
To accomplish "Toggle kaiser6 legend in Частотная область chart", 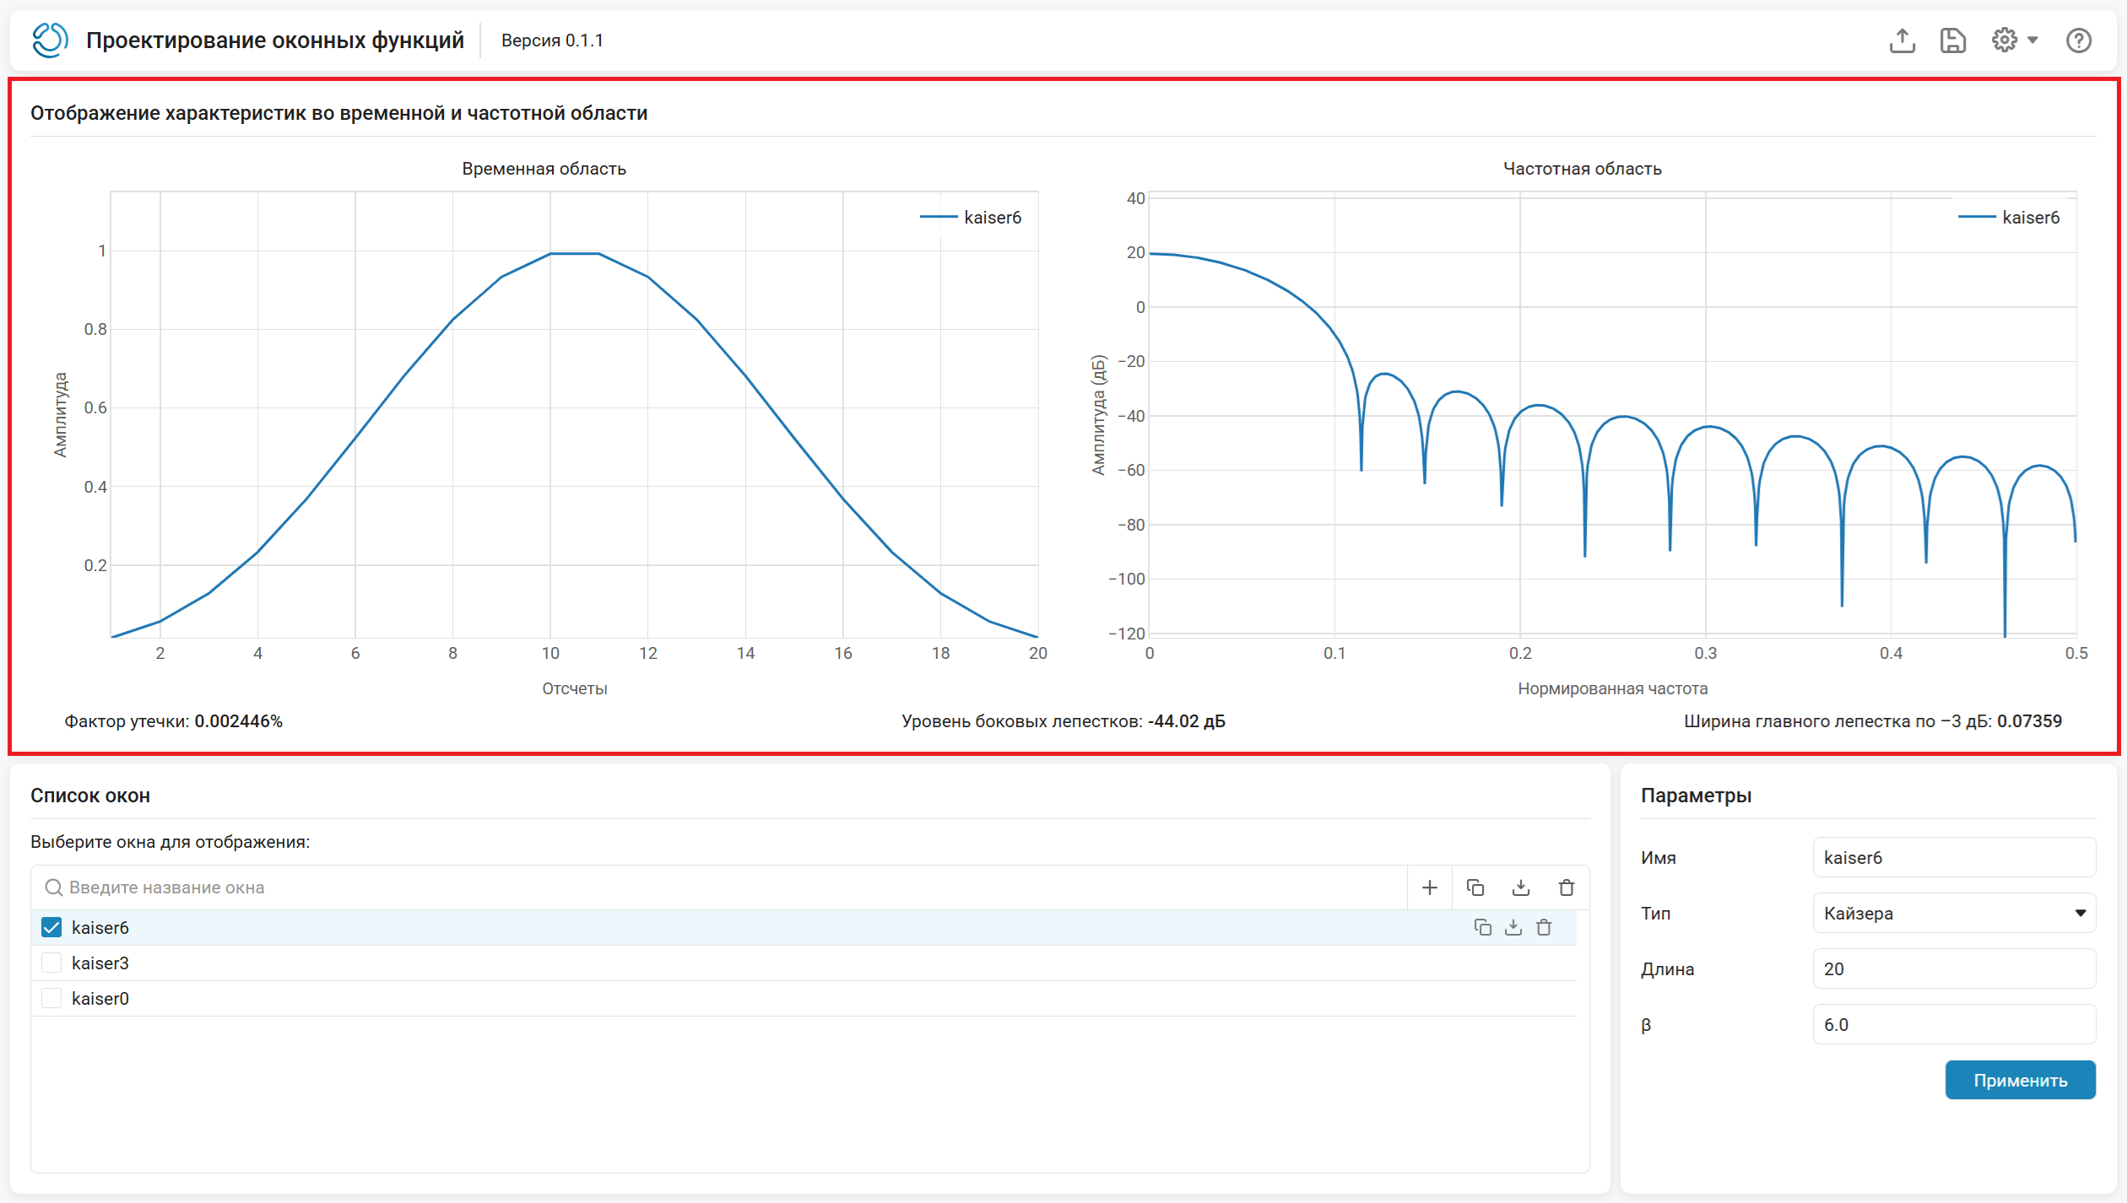I will tap(2009, 218).
